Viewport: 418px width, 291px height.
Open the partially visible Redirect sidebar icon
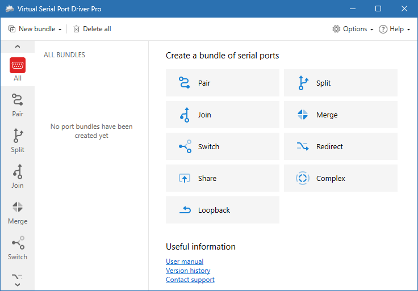(x=18, y=277)
